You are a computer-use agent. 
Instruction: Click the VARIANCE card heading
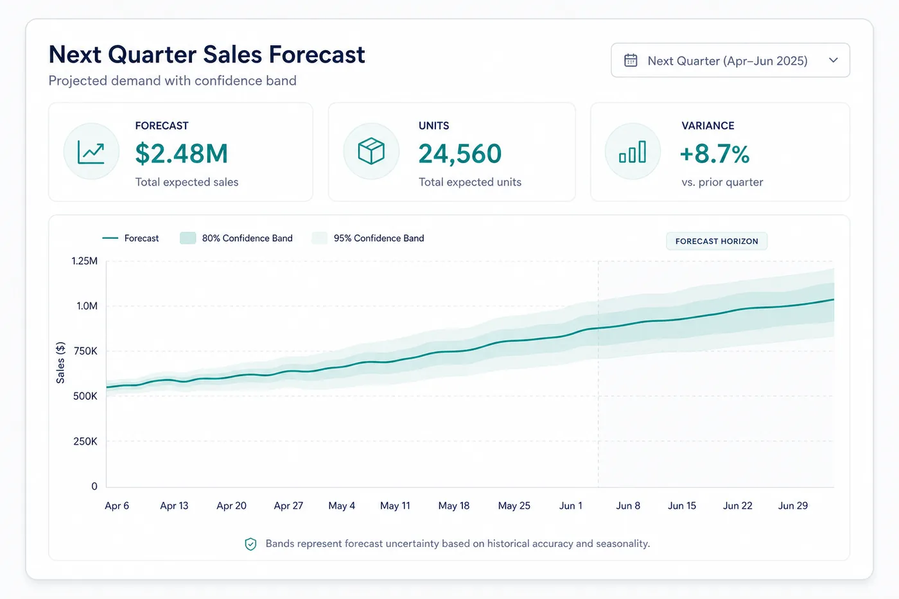708,126
